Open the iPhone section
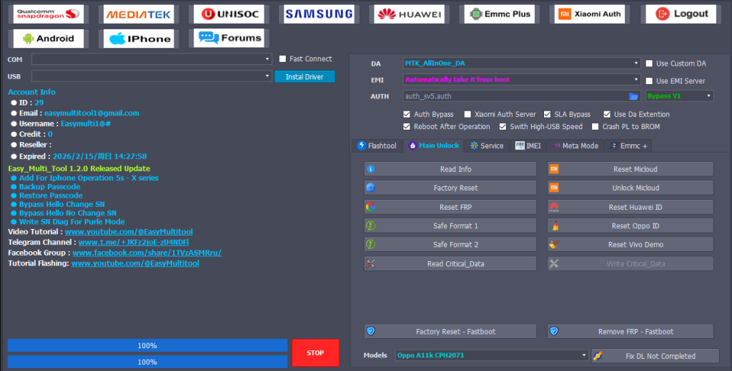The image size is (732, 371). pos(139,39)
